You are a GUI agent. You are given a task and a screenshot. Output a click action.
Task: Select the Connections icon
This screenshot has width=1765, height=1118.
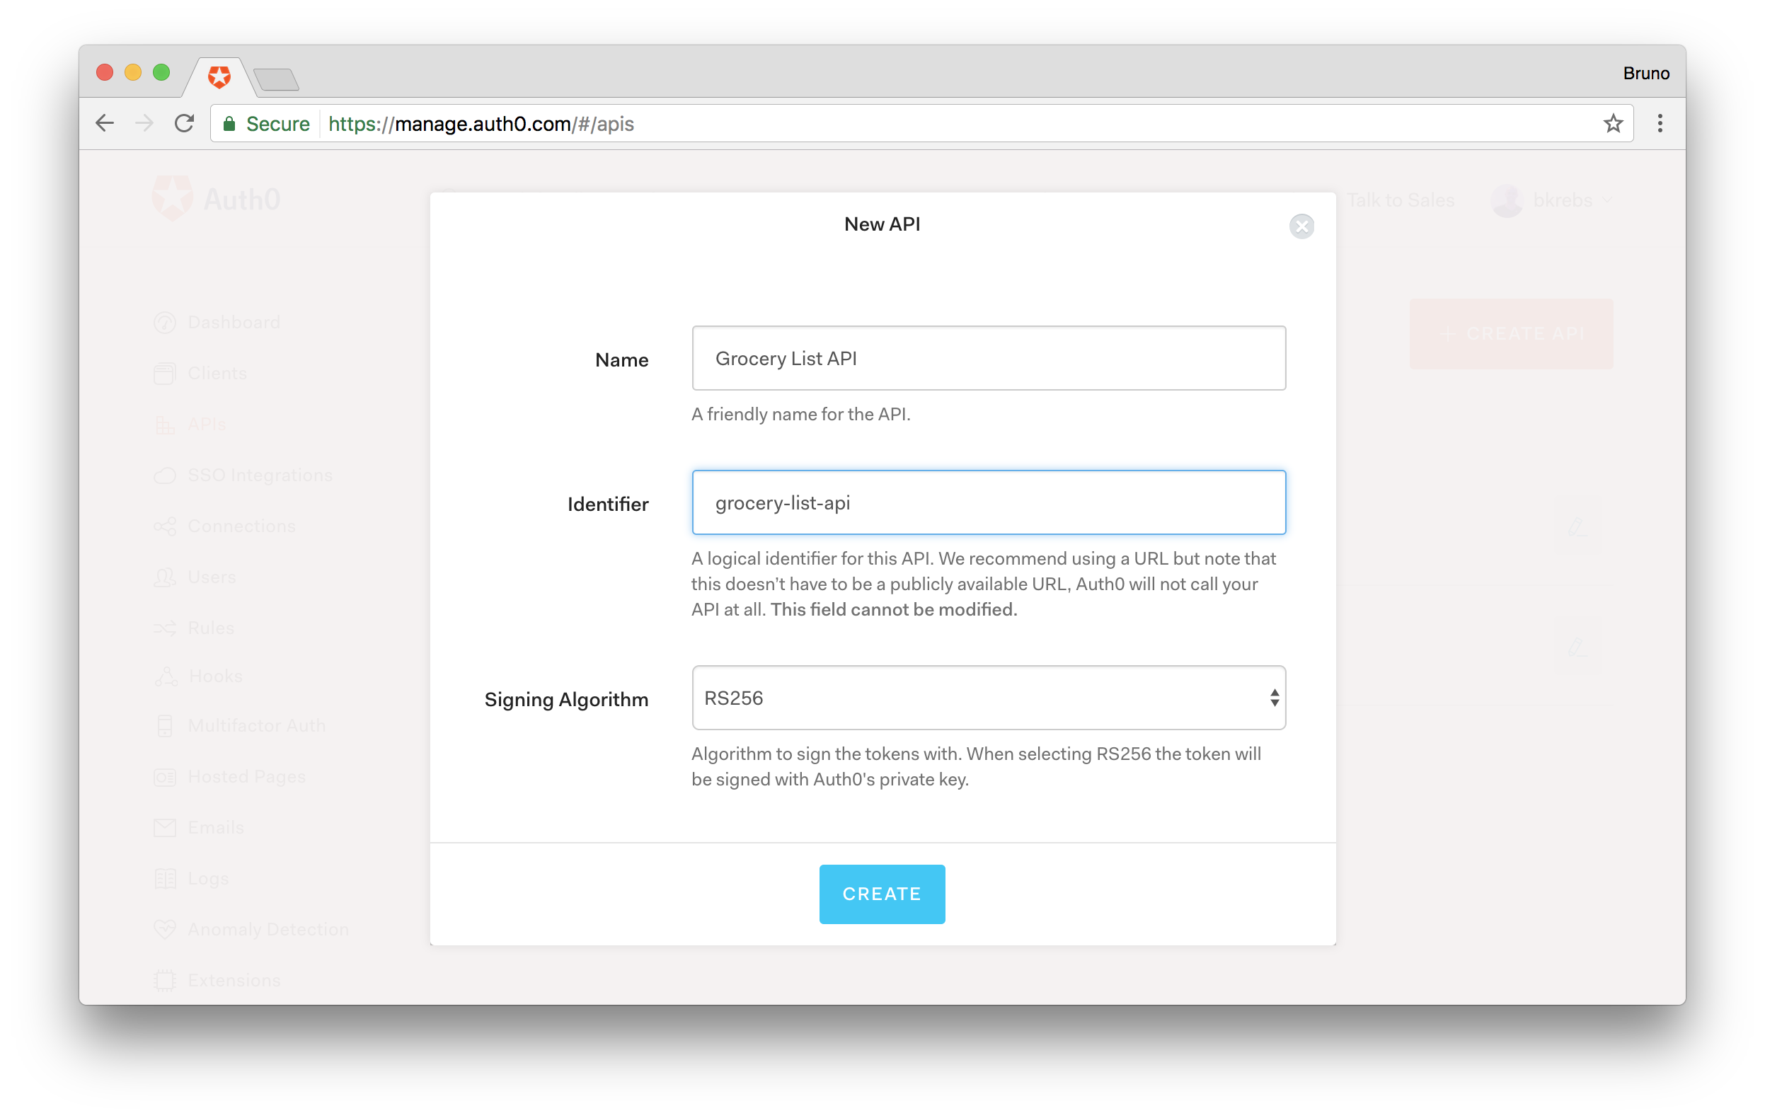pyautogui.click(x=165, y=526)
